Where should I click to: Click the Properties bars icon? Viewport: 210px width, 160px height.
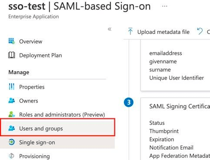12,87
